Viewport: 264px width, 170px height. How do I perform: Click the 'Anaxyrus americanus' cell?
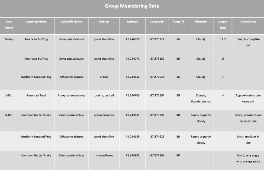tap(71, 96)
